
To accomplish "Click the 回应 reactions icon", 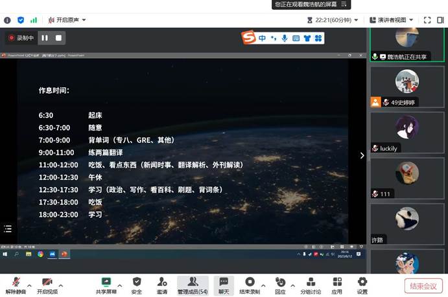I will pyautogui.click(x=280, y=283).
